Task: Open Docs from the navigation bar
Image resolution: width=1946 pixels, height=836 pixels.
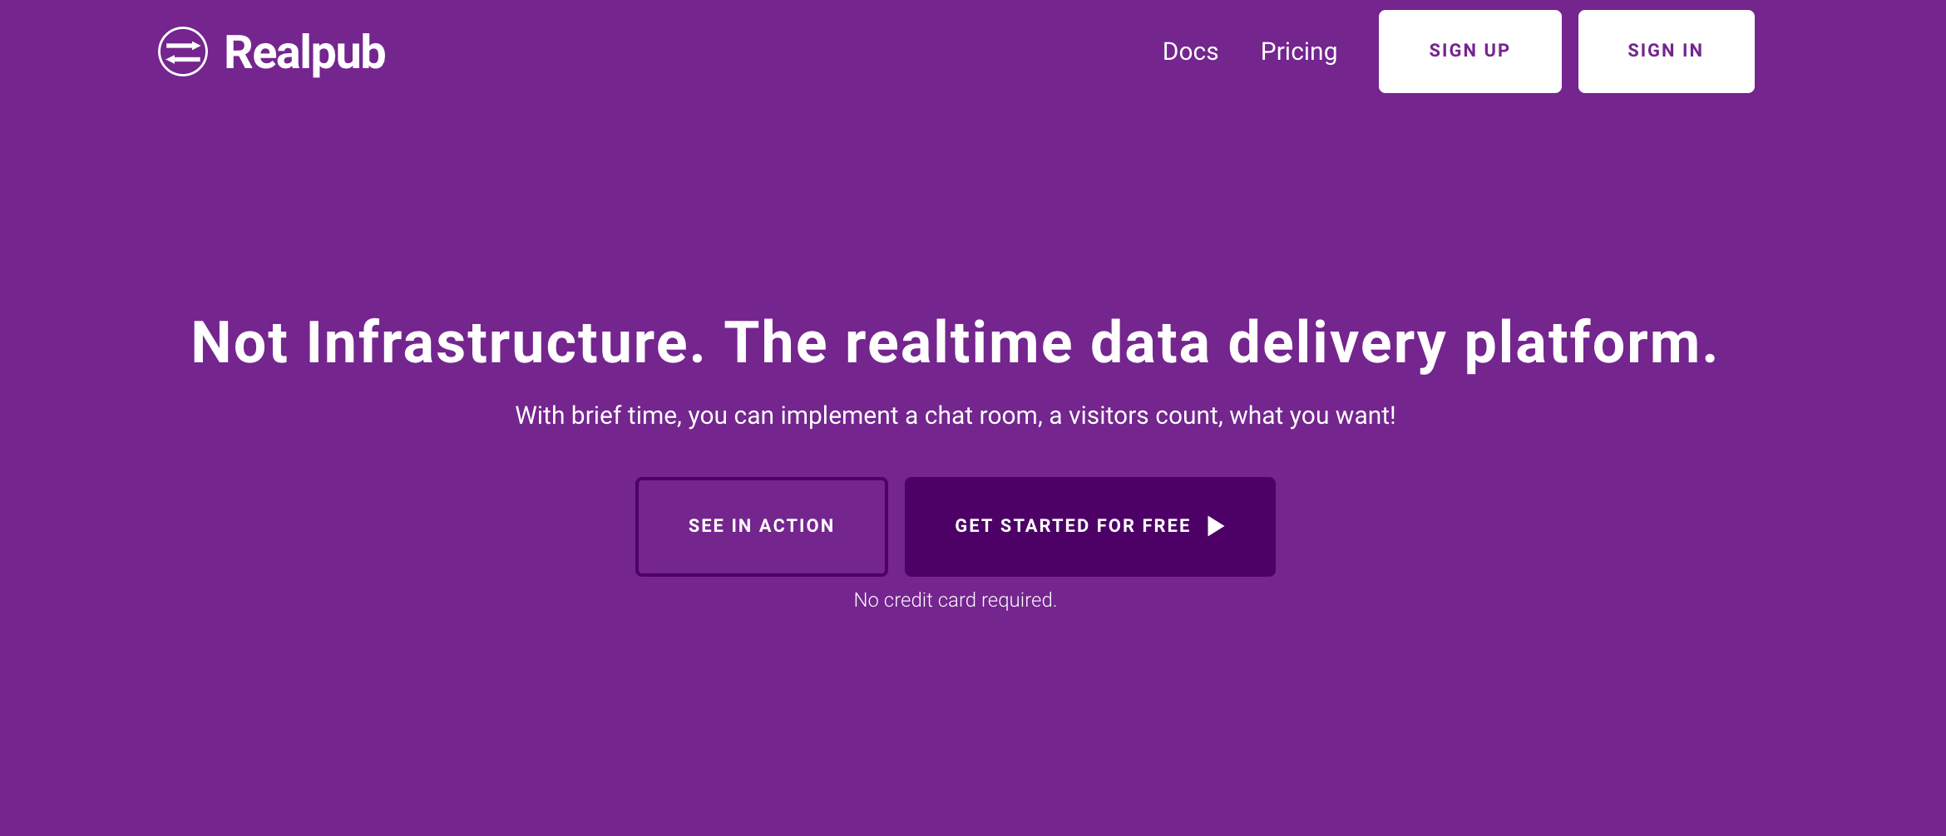Action: tap(1192, 52)
